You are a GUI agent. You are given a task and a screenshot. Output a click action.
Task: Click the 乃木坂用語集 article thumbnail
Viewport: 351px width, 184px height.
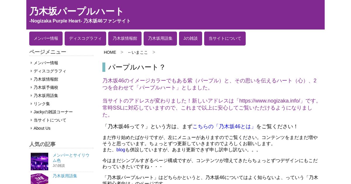[x=39, y=179]
